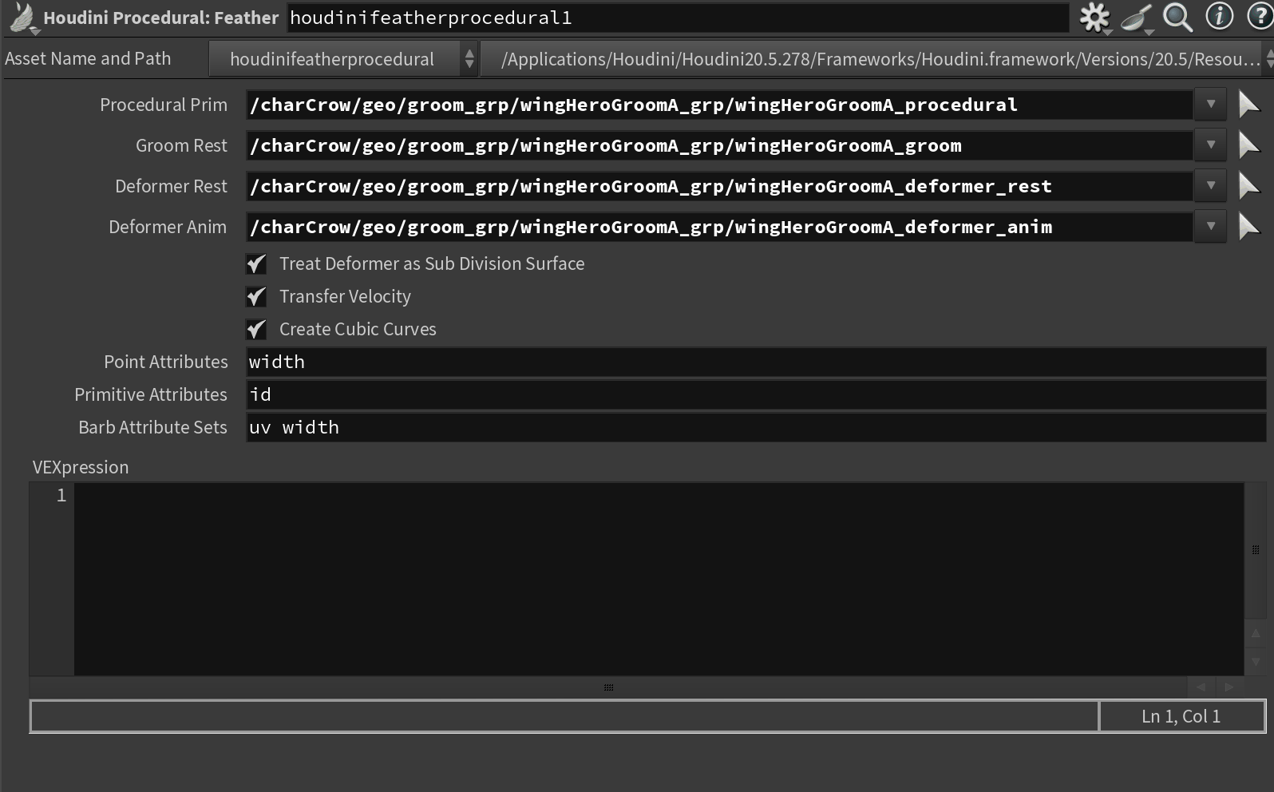Screen dimensions: 1274x792
Task: Open the gear settings menu
Action: click(1094, 17)
